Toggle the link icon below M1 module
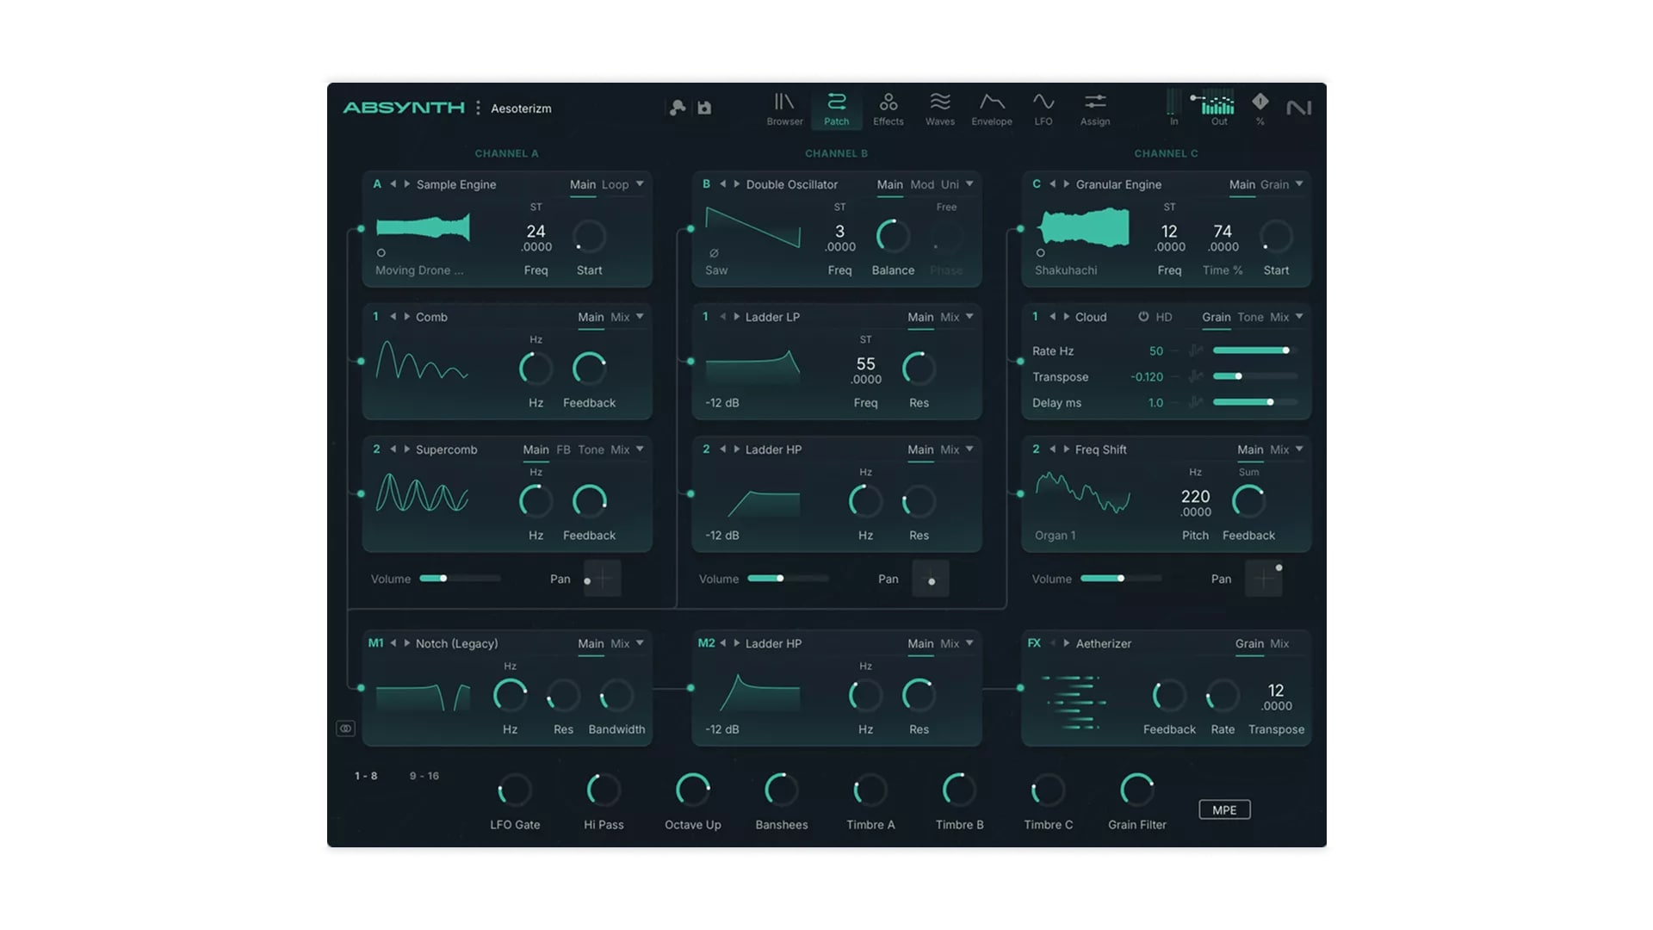Viewport: 1653px width, 930px height. pyautogui.click(x=345, y=728)
